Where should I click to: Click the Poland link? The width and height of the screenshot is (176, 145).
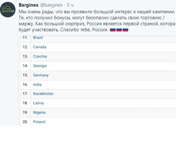click(x=39, y=122)
